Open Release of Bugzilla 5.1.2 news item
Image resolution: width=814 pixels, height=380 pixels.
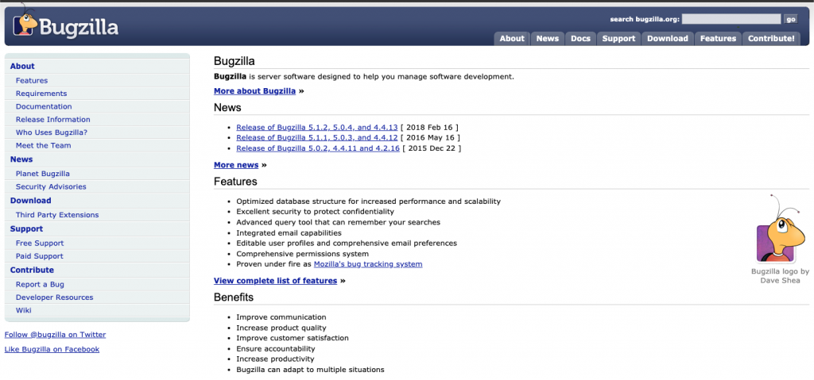point(316,128)
